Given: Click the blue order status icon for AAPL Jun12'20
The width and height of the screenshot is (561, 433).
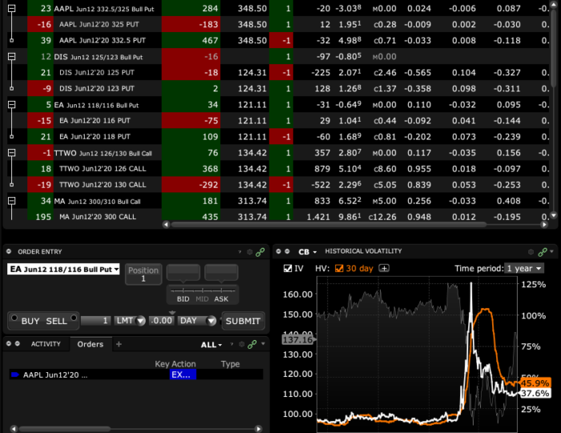Looking at the screenshot, I should tap(15, 374).
